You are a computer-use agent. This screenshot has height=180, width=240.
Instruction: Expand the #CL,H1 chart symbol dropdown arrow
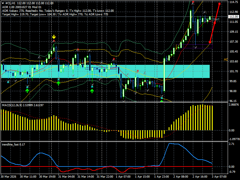coord(2,3)
